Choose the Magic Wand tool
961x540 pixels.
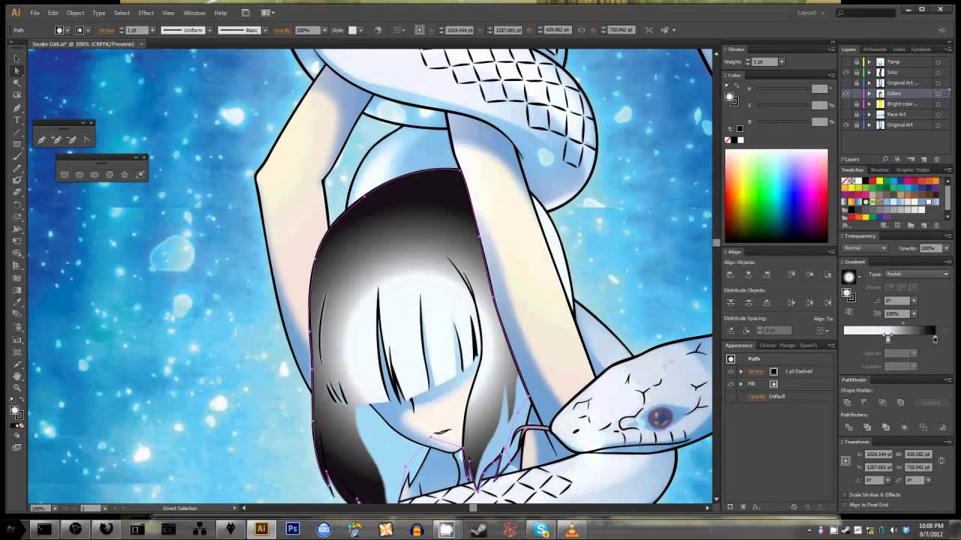[x=17, y=83]
